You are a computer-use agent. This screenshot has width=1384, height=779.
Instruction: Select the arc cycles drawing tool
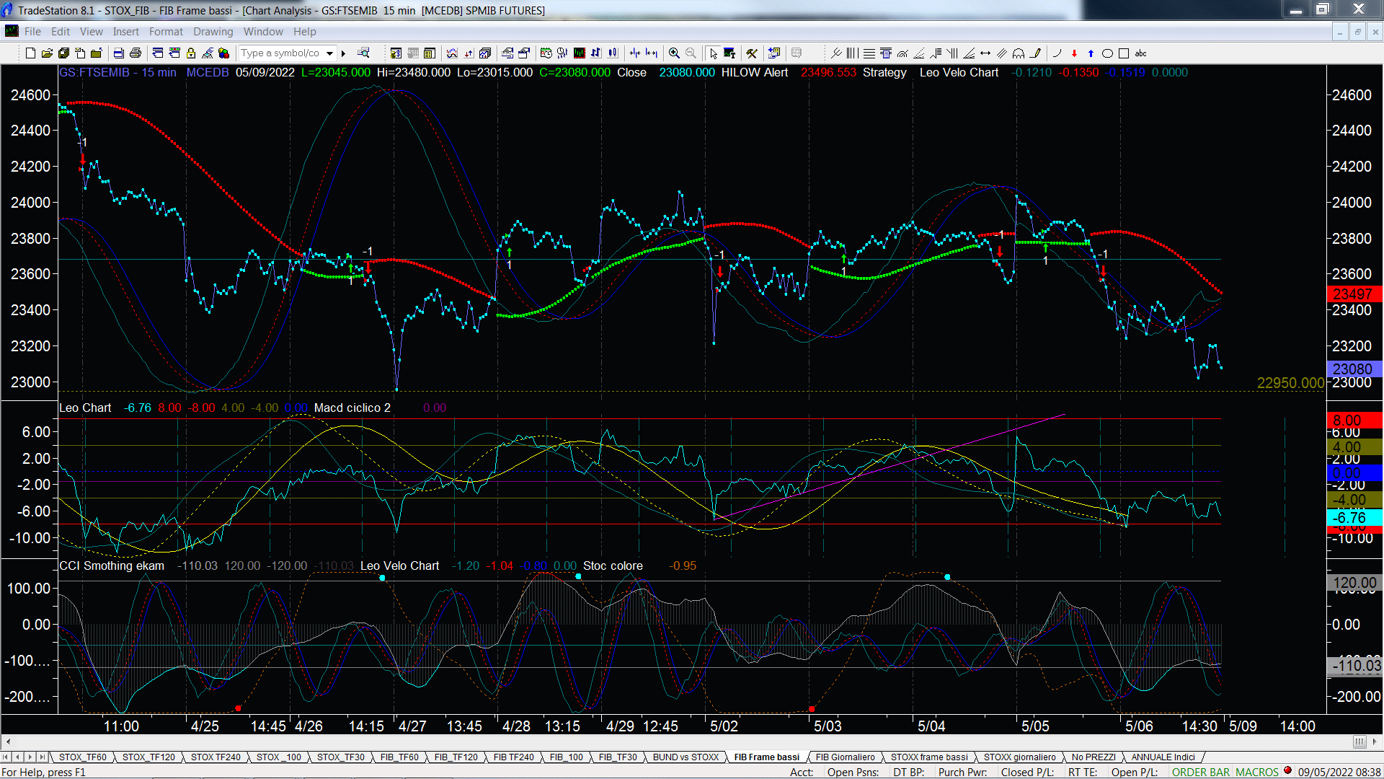click(x=1019, y=53)
